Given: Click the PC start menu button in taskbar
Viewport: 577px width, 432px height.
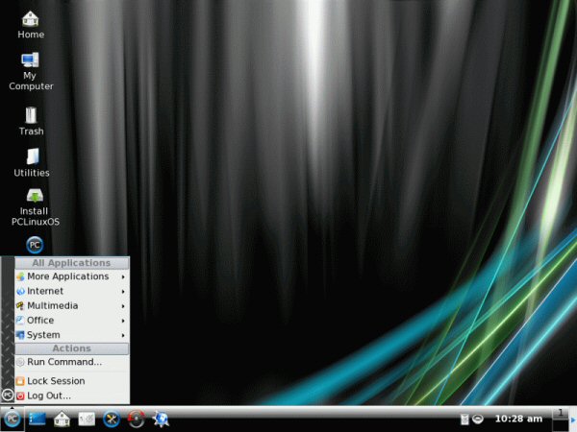Looking at the screenshot, I should click(x=12, y=419).
